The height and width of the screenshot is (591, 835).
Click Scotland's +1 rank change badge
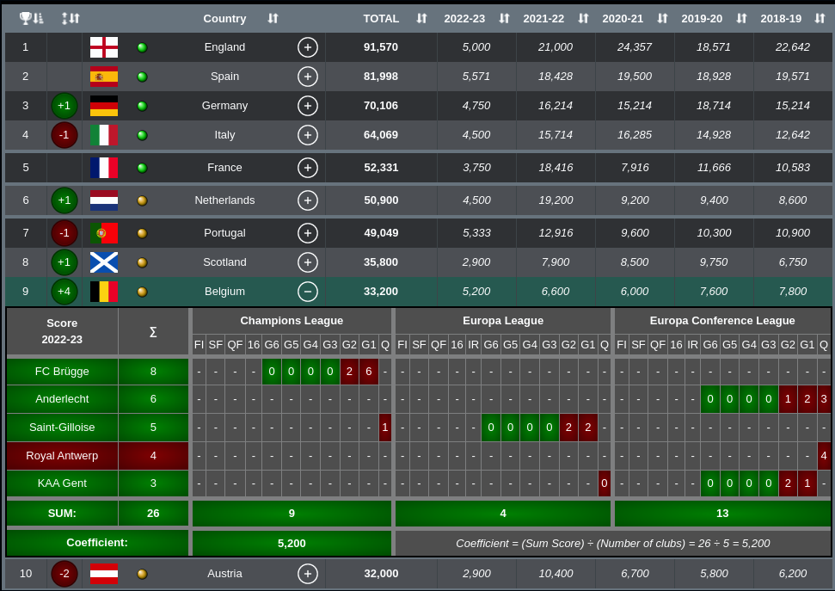click(x=64, y=262)
